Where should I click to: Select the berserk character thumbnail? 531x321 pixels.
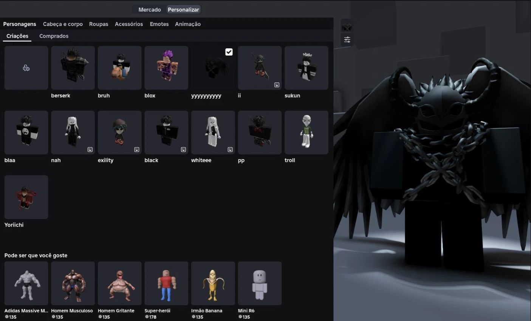tap(73, 68)
